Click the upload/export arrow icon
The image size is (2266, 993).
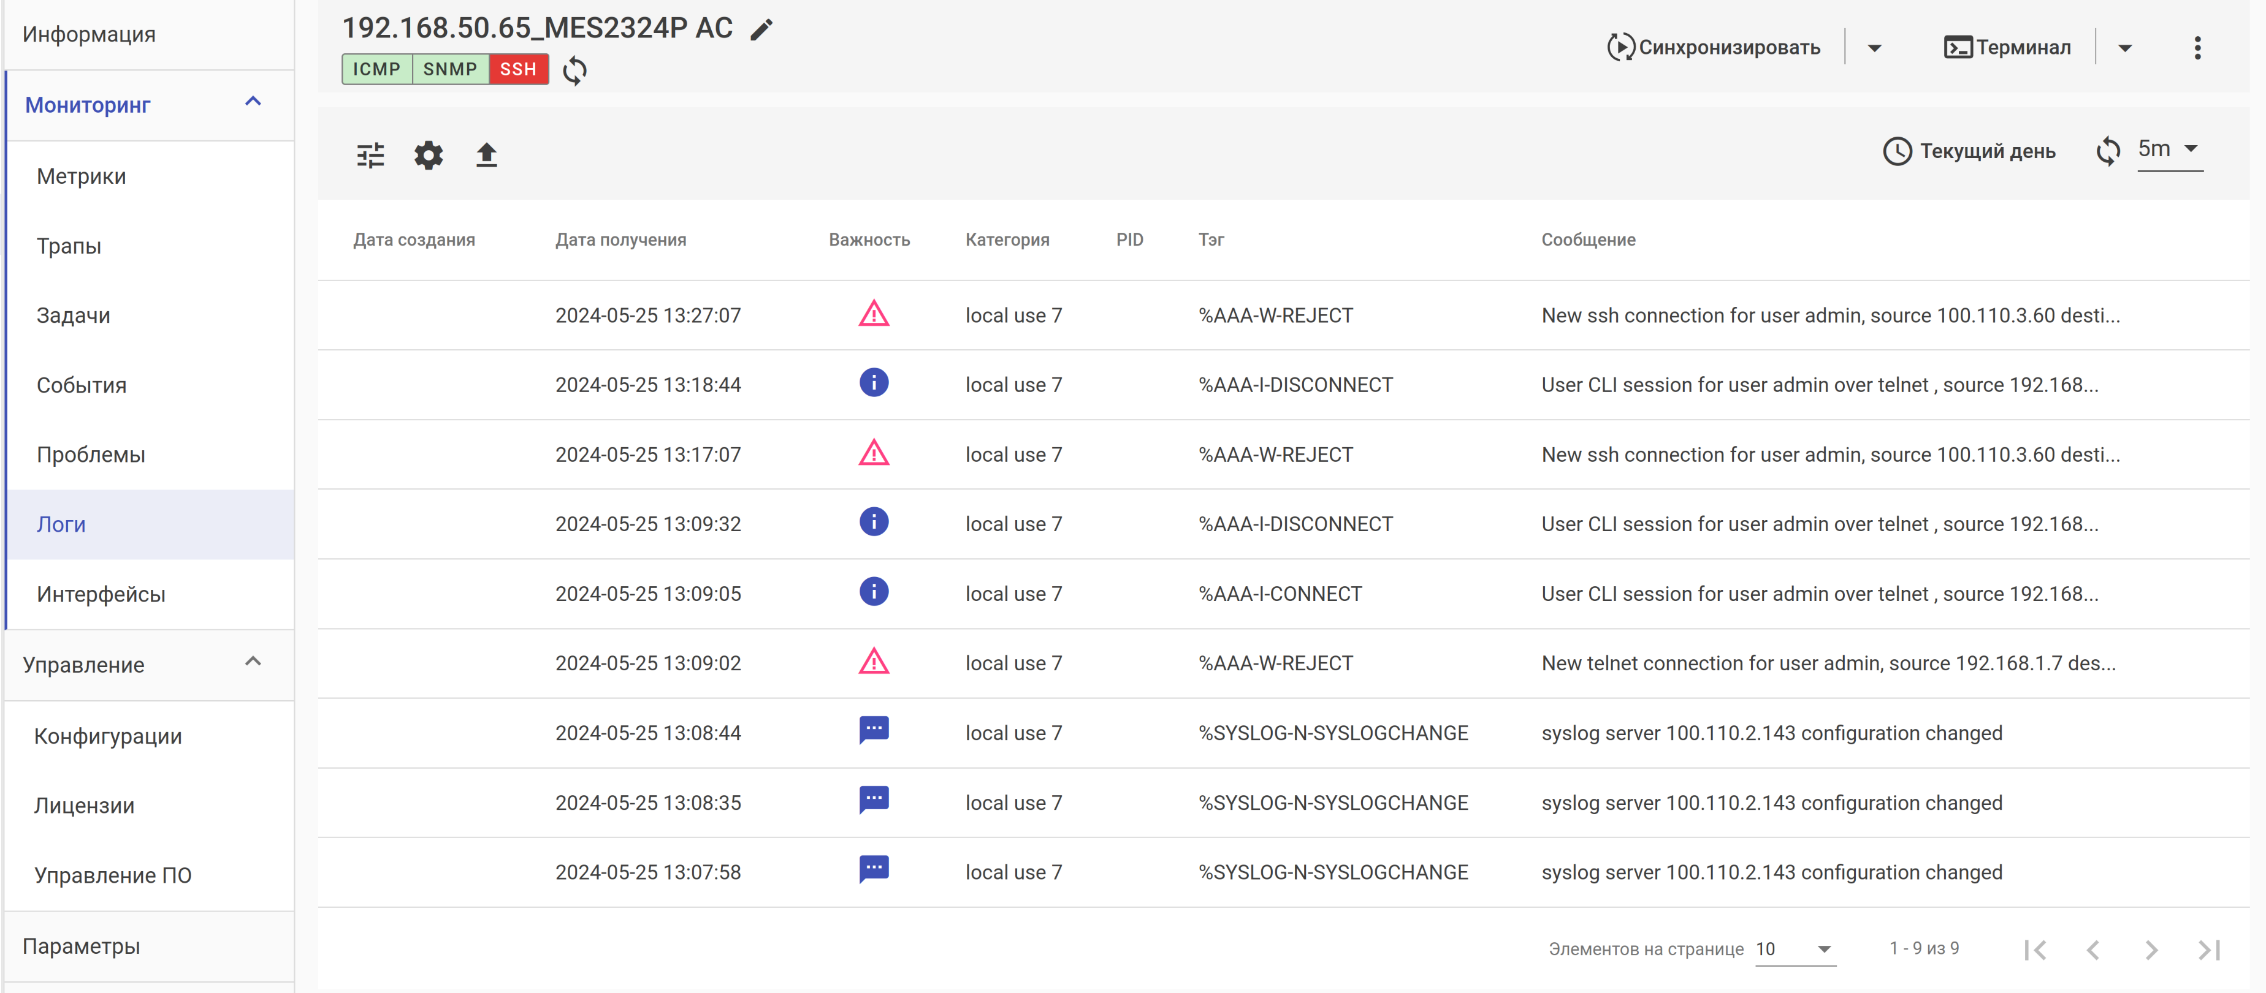click(486, 156)
